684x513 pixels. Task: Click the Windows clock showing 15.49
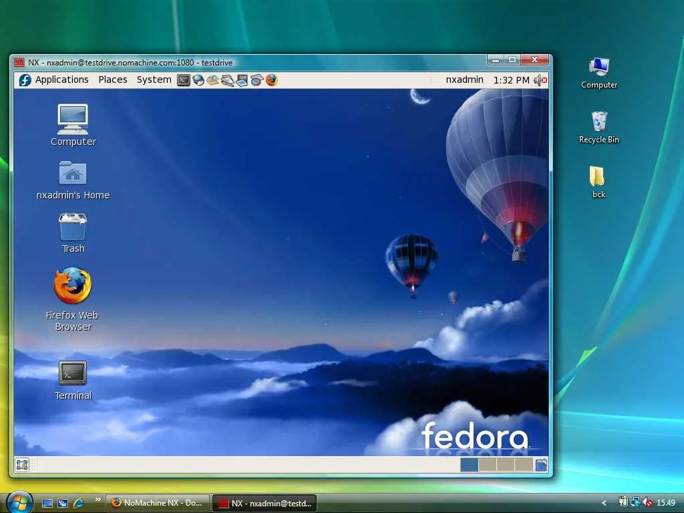(666, 503)
